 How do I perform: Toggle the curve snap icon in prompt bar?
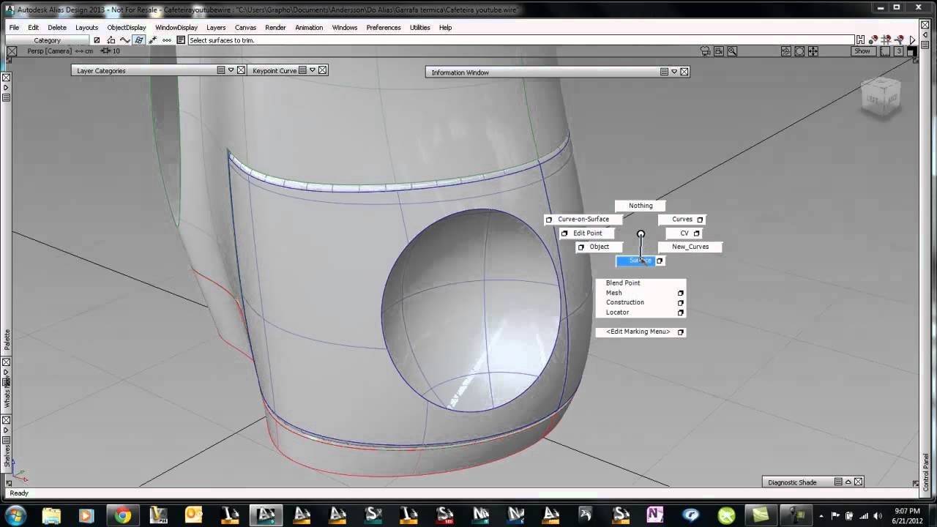(124, 40)
